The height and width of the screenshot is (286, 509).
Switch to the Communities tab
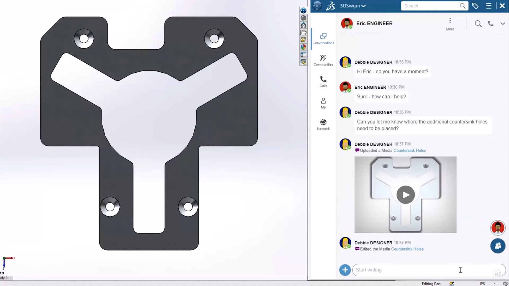323,60
